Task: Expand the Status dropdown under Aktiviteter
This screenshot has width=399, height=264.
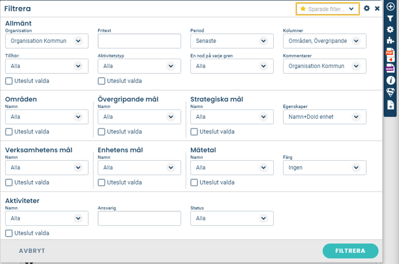Action: pyautogui.click(x=231, y=218)
